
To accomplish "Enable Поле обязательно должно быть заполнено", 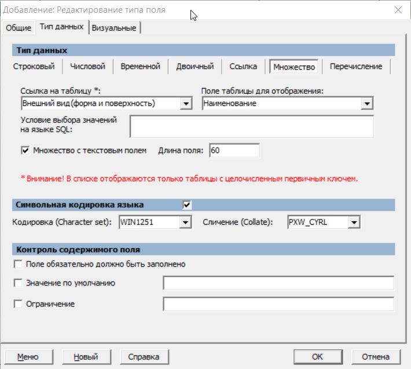I will (x=18, y=264).
